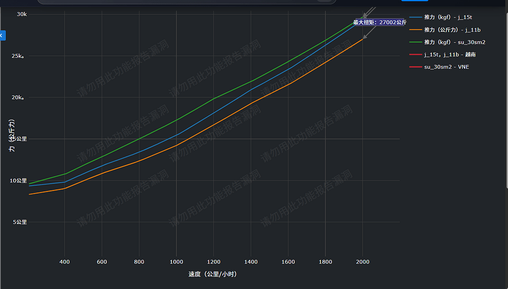This screenshot has height=289, width=508.
Task: Click the x-axis title 速度（公里/小时）
Action: tap(212, 274)
